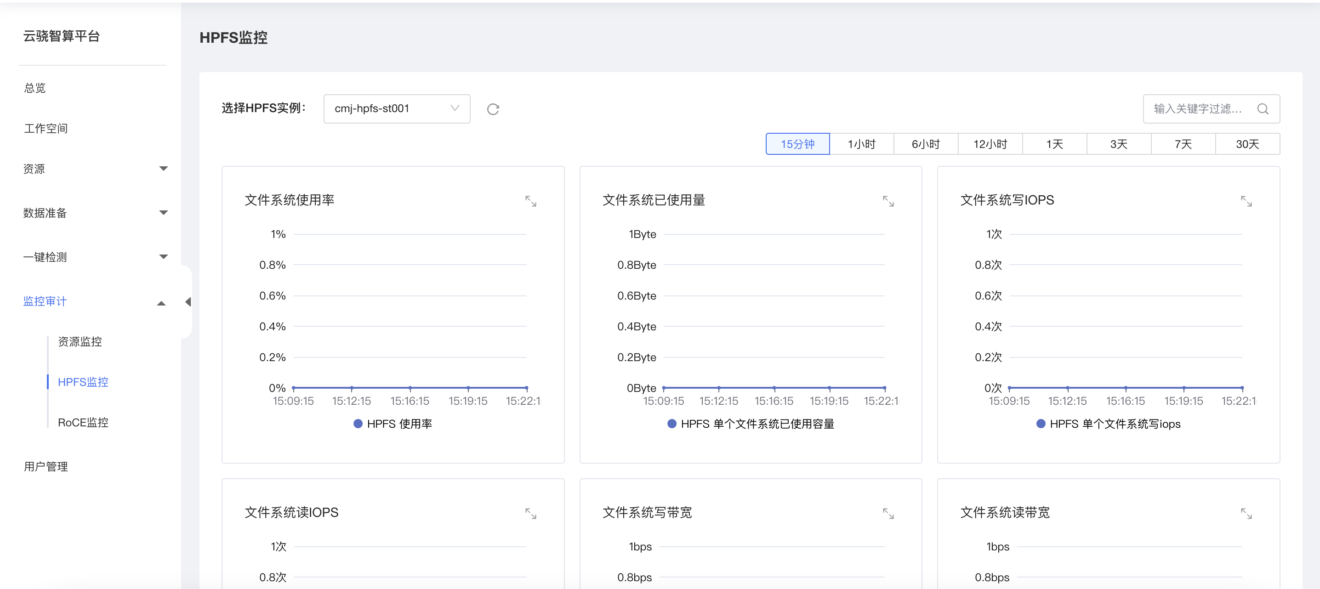Collapse the sidebar with the arrow handle
This screenshot has height=589, width=1320.
pos(188,302)
